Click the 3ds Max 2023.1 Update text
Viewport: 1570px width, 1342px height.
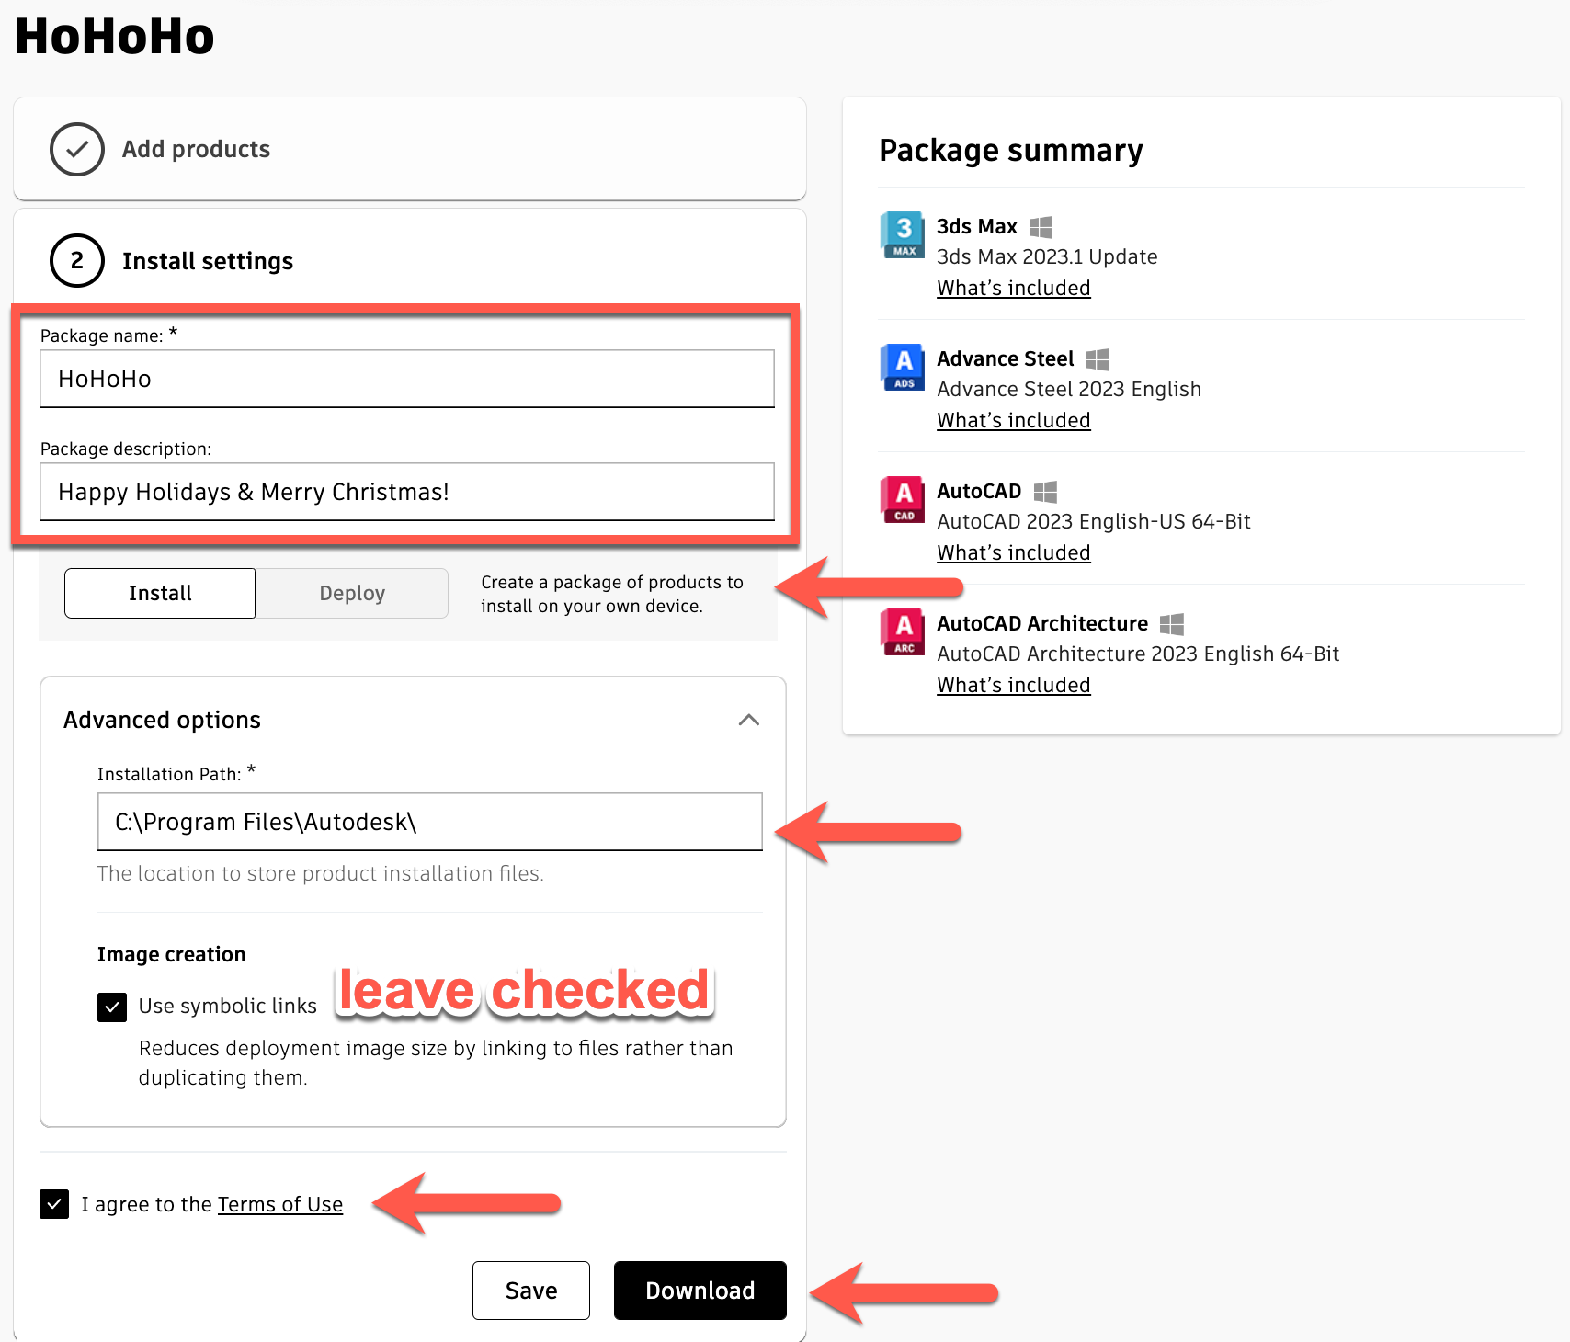[1047, 256]
